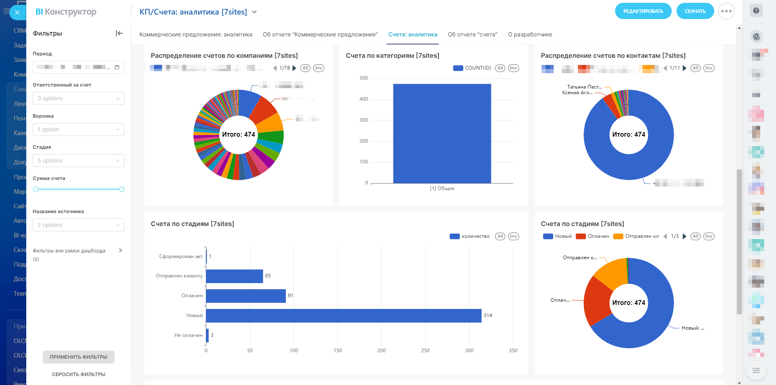Close the BI Конструктор slider panel
Viewport: 776px width, 385px height.
click(17, 13)
